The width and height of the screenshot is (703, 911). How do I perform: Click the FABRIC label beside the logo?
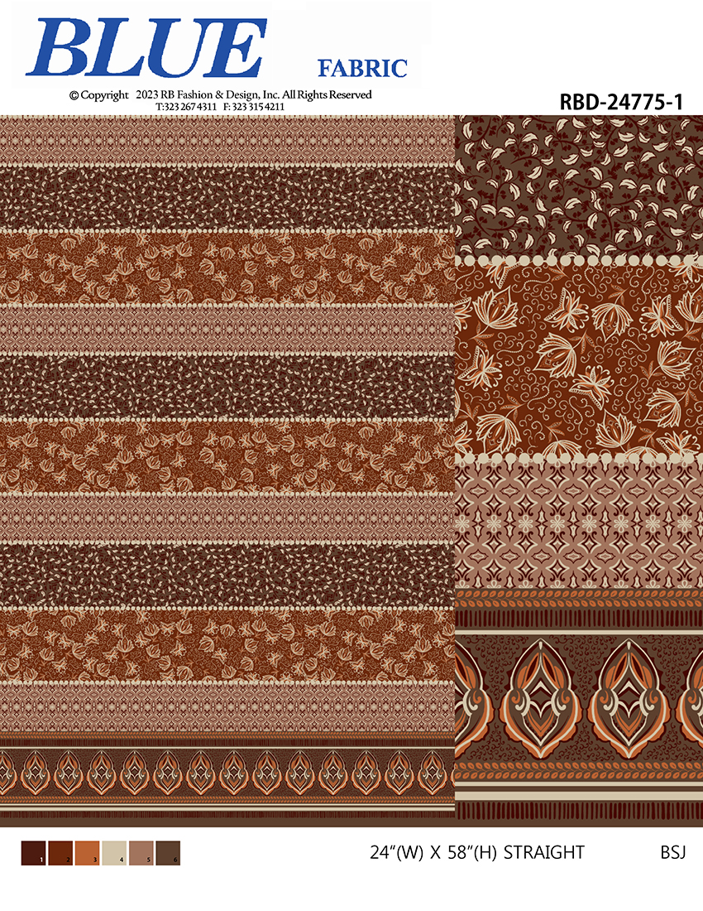click(x=362, y=69)
